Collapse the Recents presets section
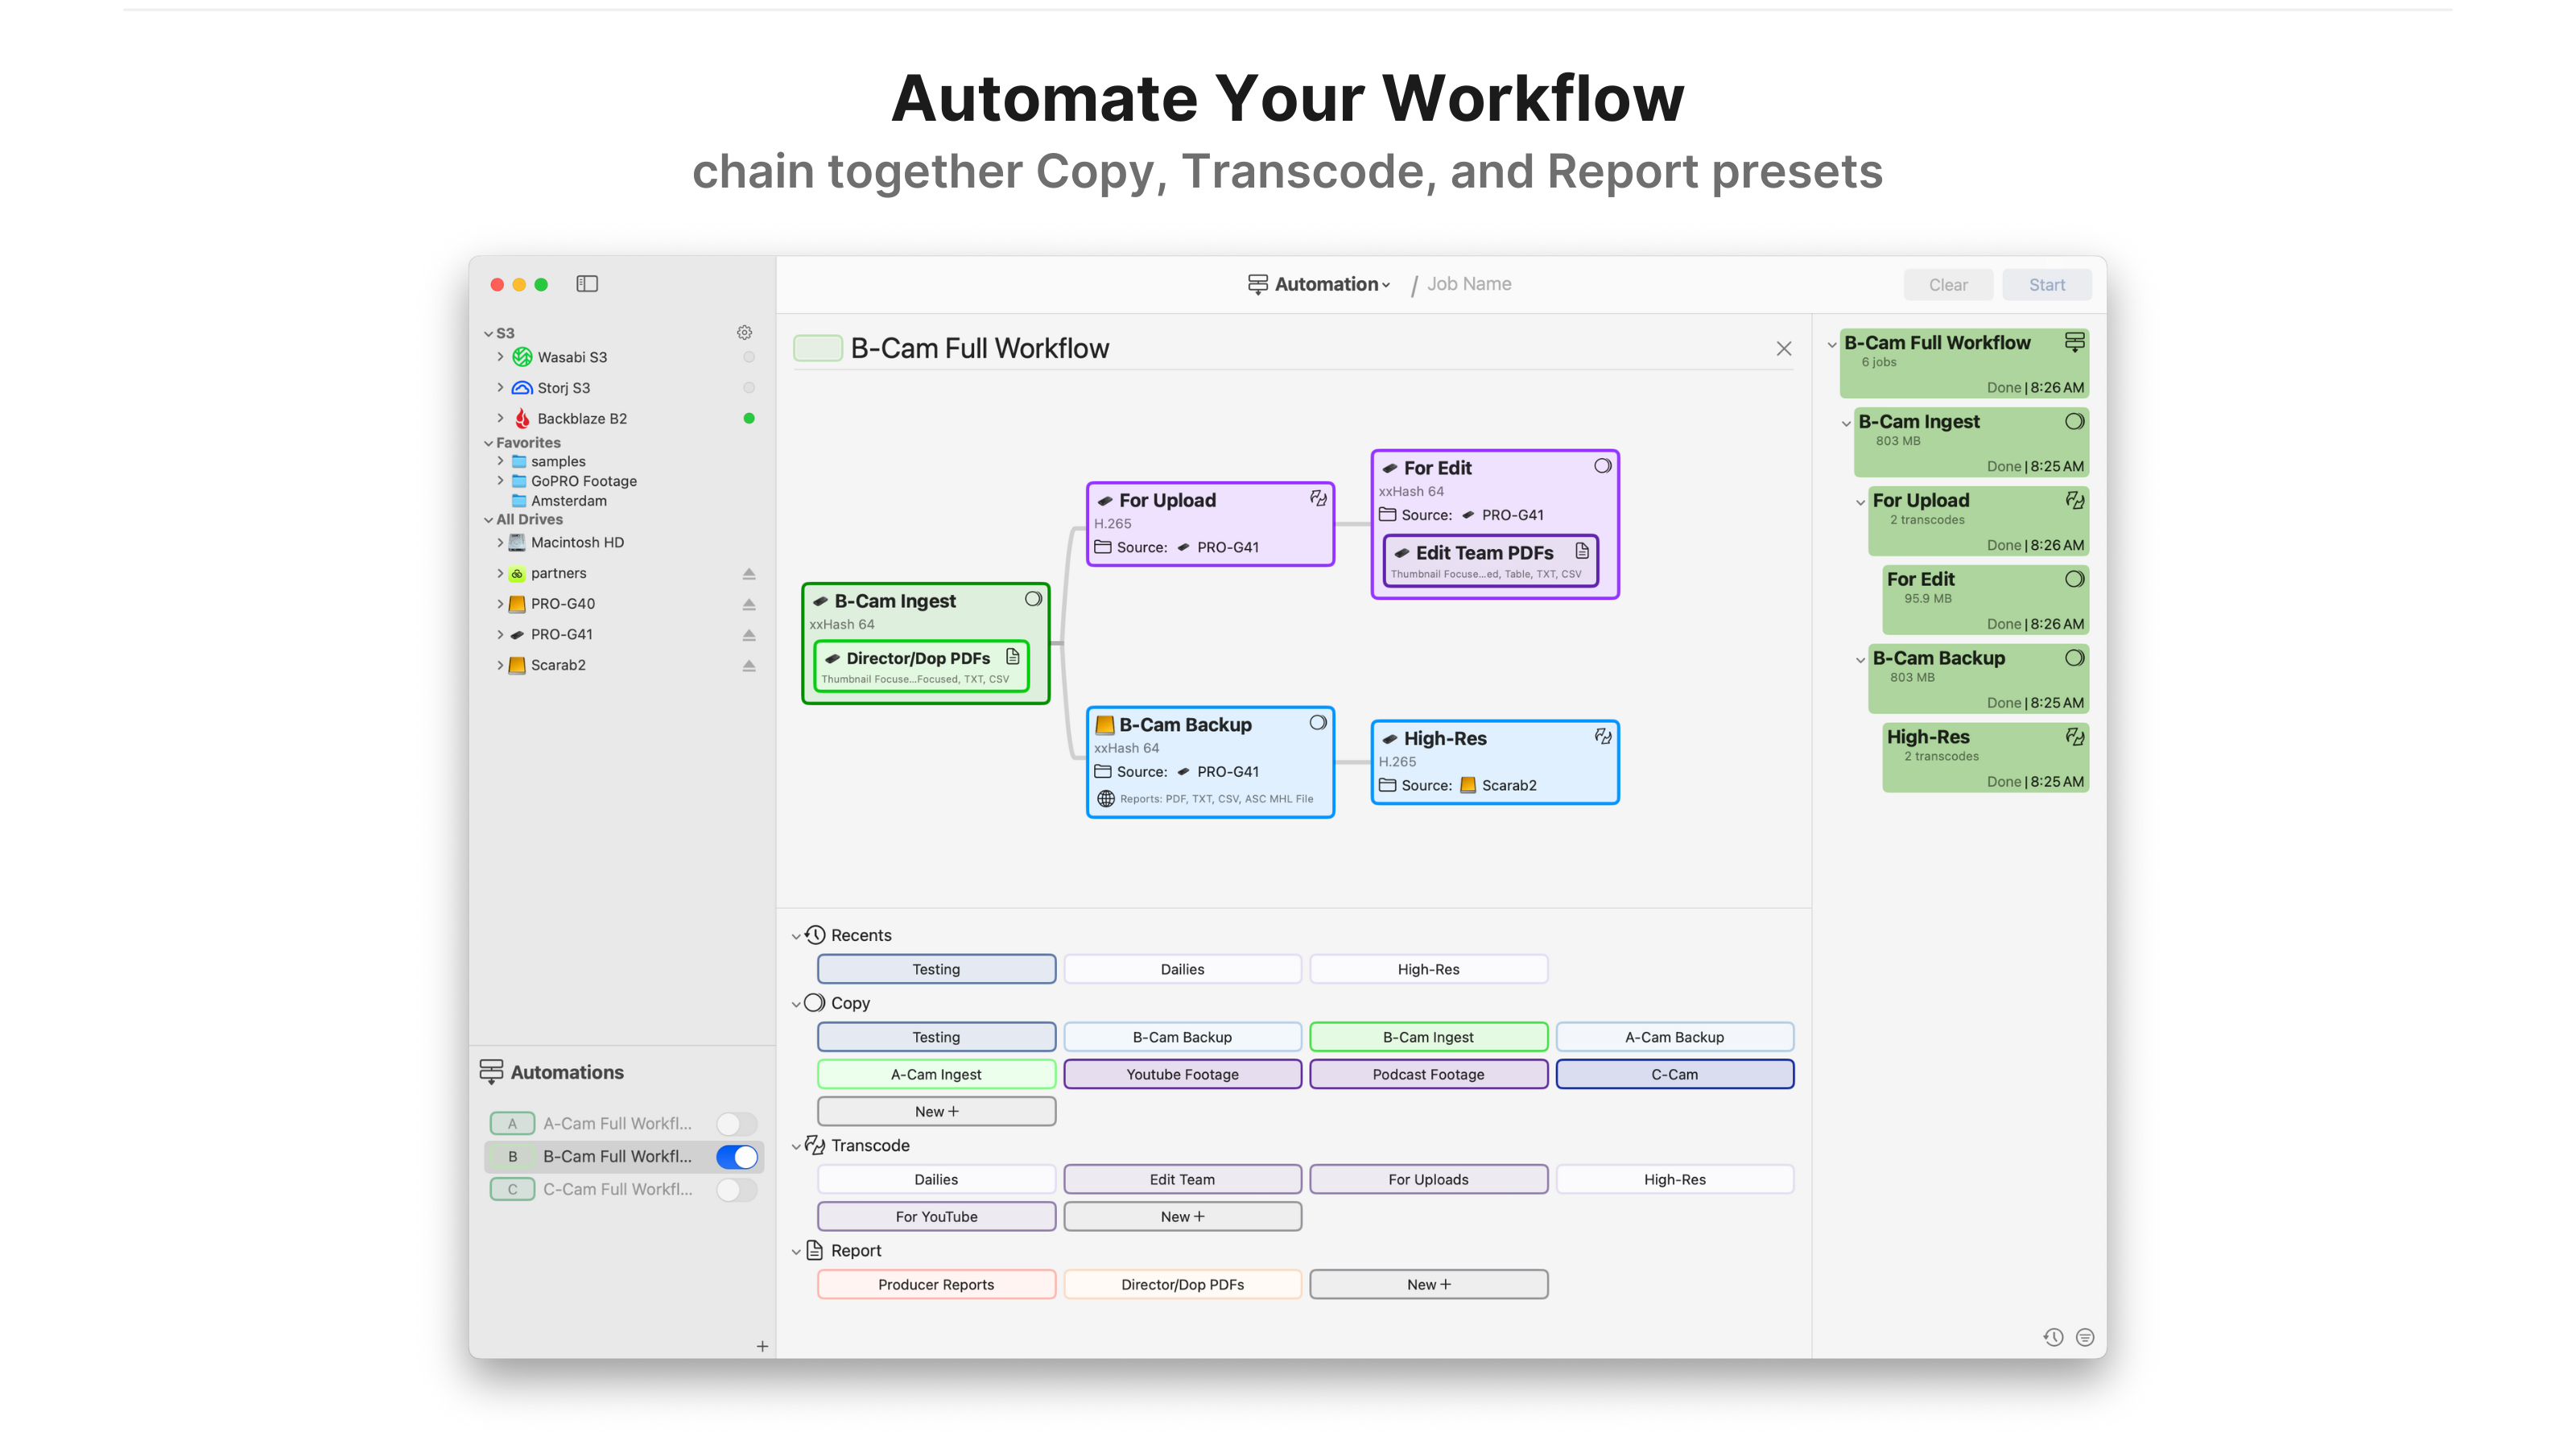This screenshot has width=2576, height=1449. coord(796,936)
